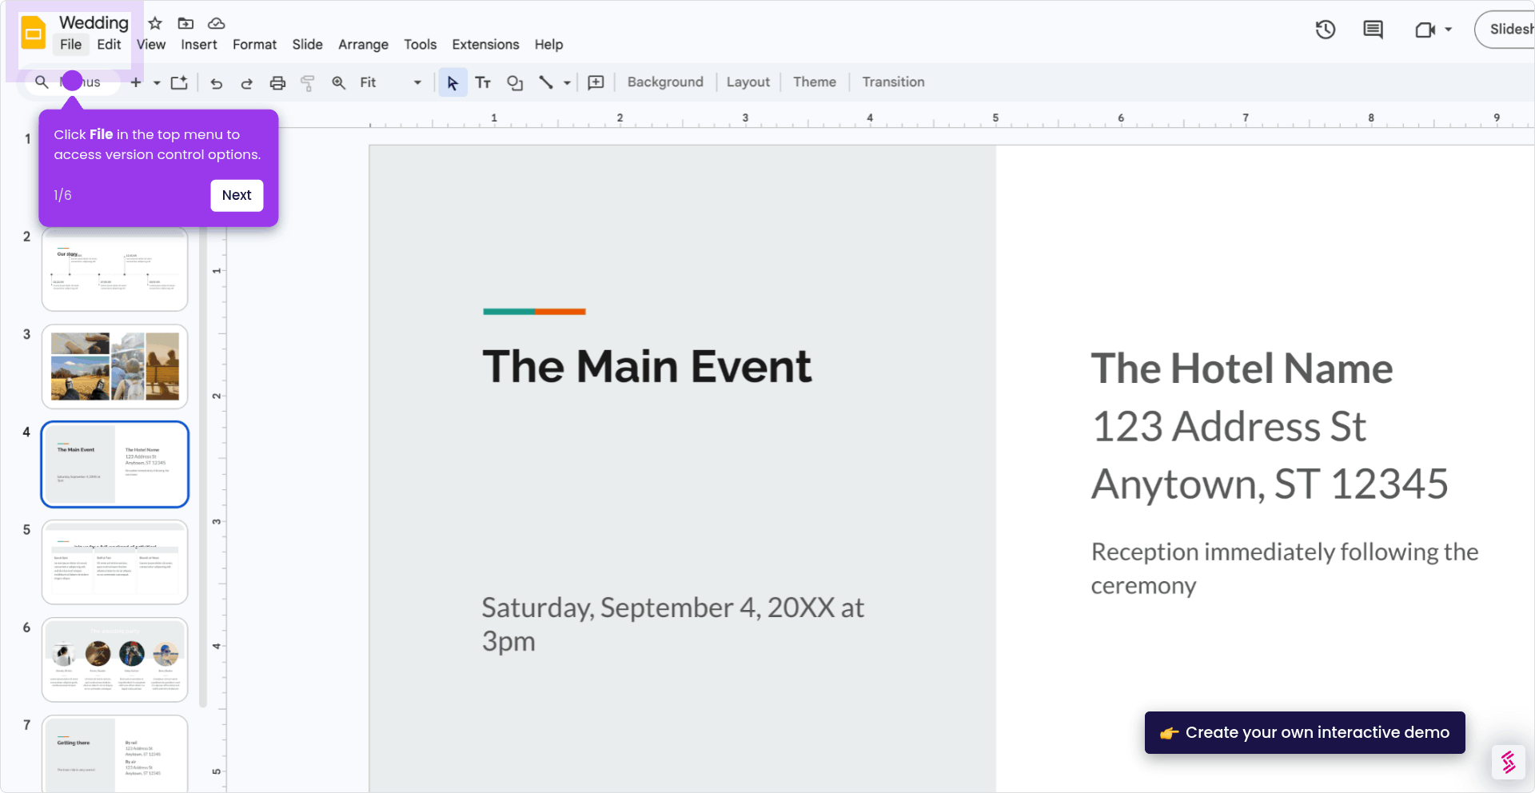Open the Edit menu
This screenshot has width=1535, height=793.
coord(109,45)
